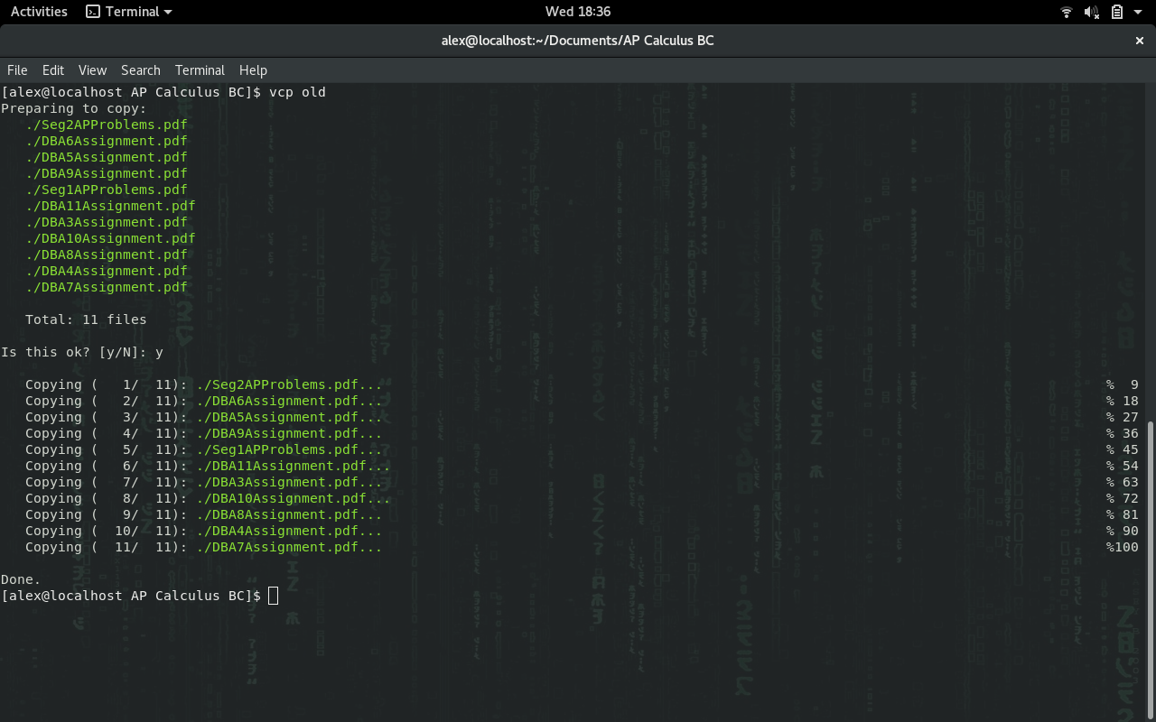Click ./DBA5Assignment.pdf in the preparing list
The width and height of the screenshot is (1156, 722).
point(107,157)
